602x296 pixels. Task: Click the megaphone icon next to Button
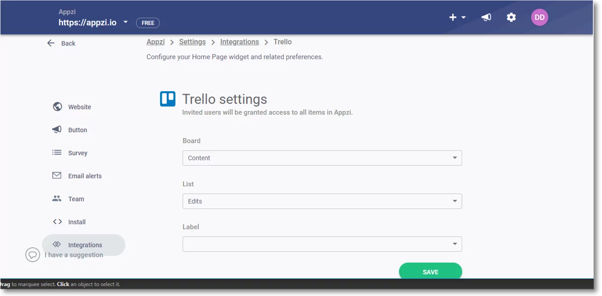(x=57, y=129)
